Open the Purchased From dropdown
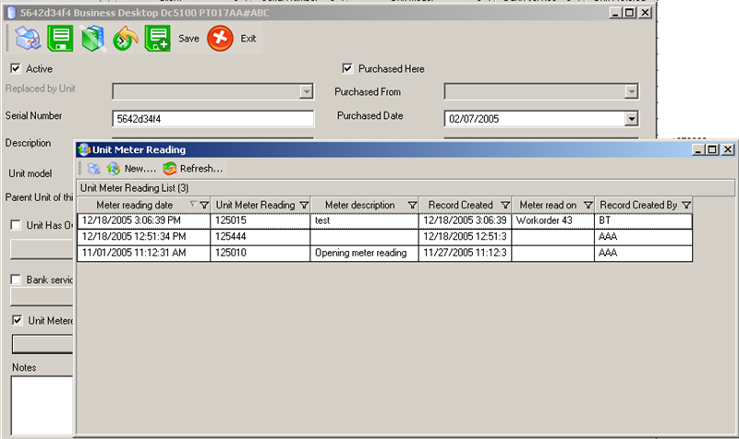739x439 pixels. pyautogui.click(x=631, y=91)
